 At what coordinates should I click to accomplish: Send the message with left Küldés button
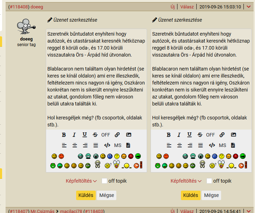coord(86,195)
